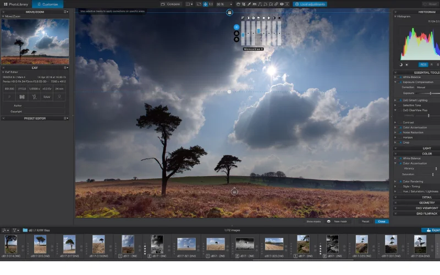The height and width of the screenshot is (275, 440).
Task: Click the Compare button
Action: point(170,4)
